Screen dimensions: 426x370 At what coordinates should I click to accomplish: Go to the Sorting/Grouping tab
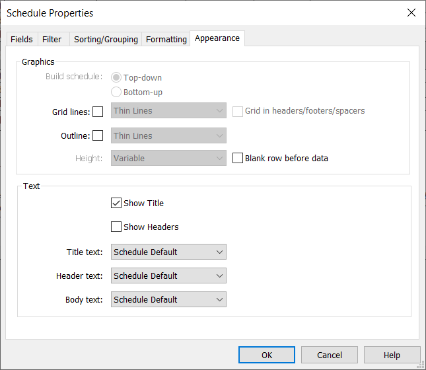pos(106,40)
